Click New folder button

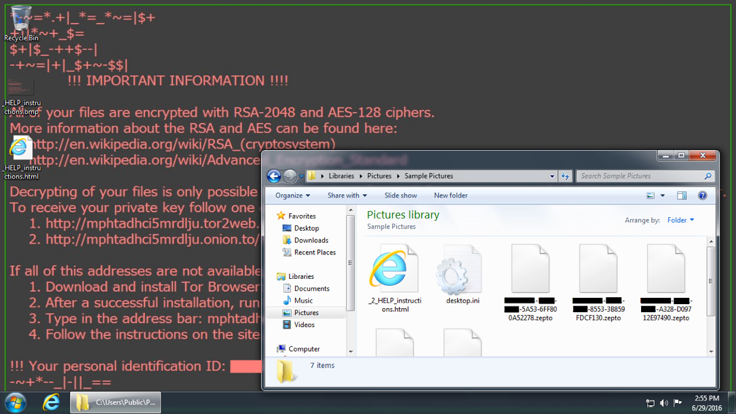pos(450,195)
